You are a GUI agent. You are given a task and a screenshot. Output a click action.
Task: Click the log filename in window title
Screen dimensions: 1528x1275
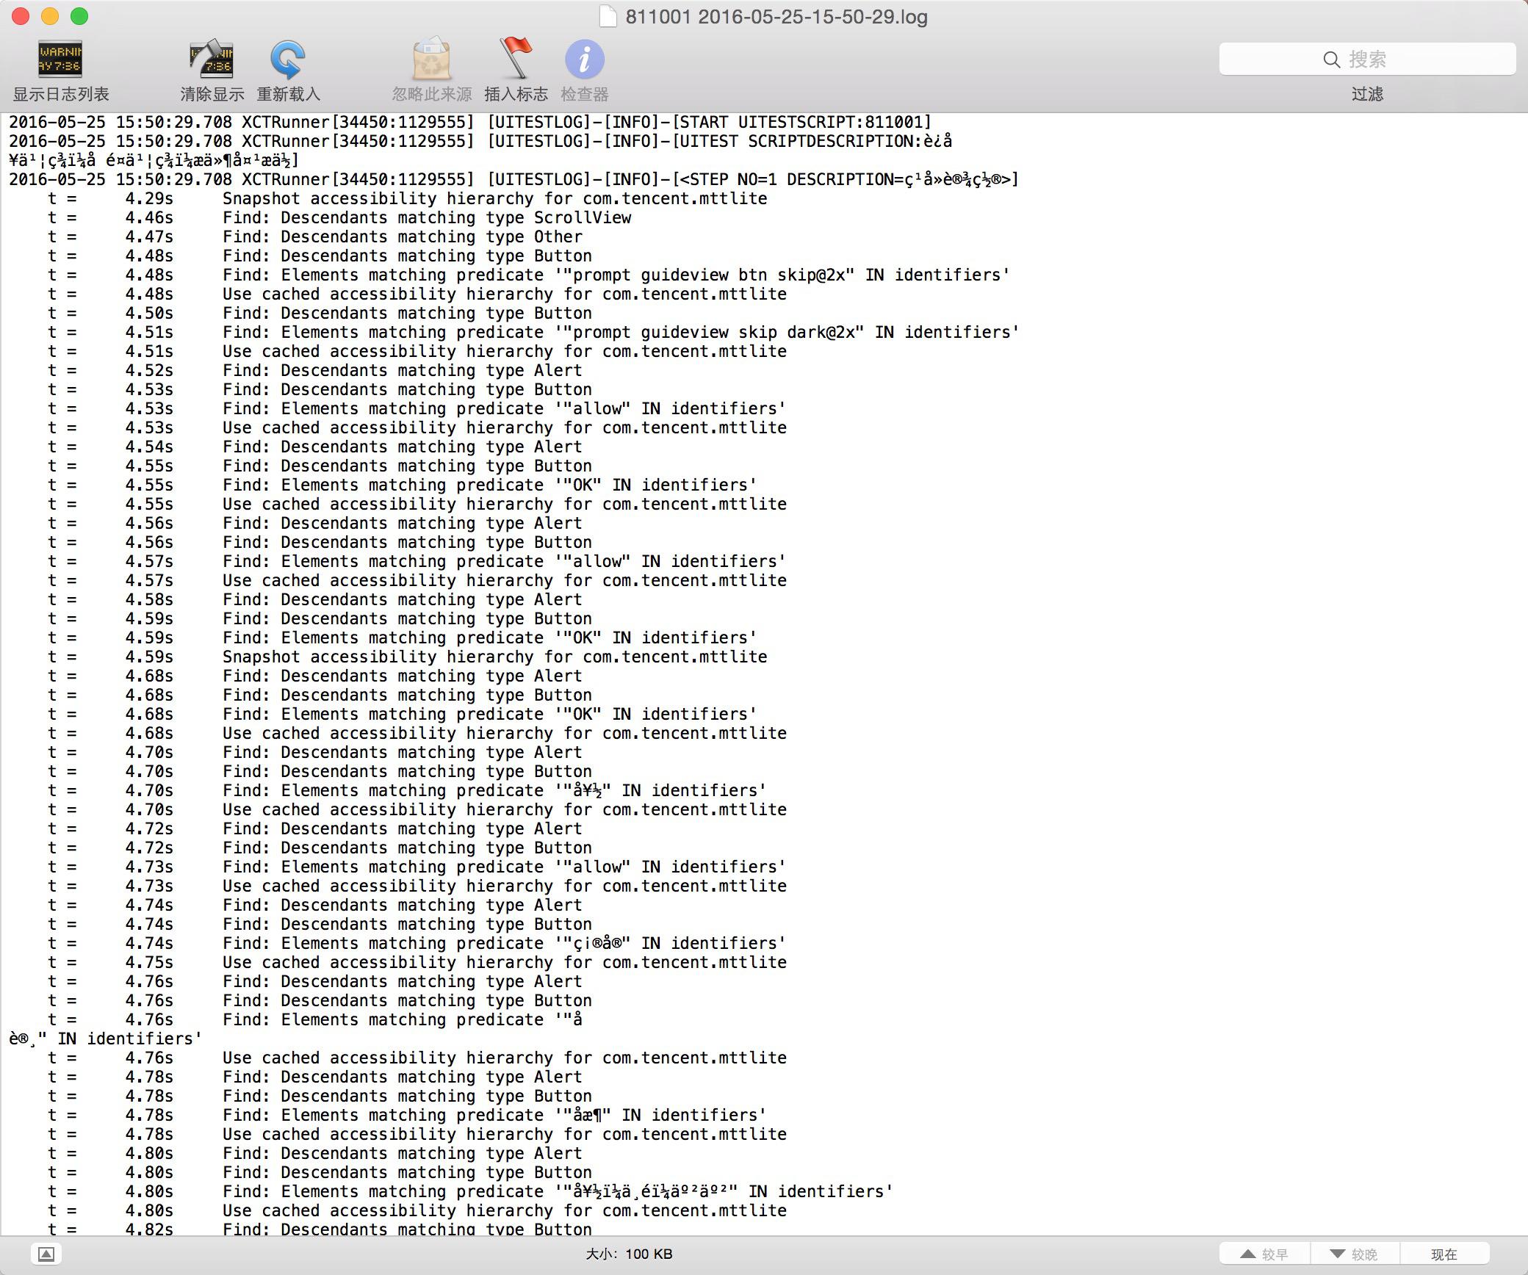pyautogui.click(x=776, y=16)
